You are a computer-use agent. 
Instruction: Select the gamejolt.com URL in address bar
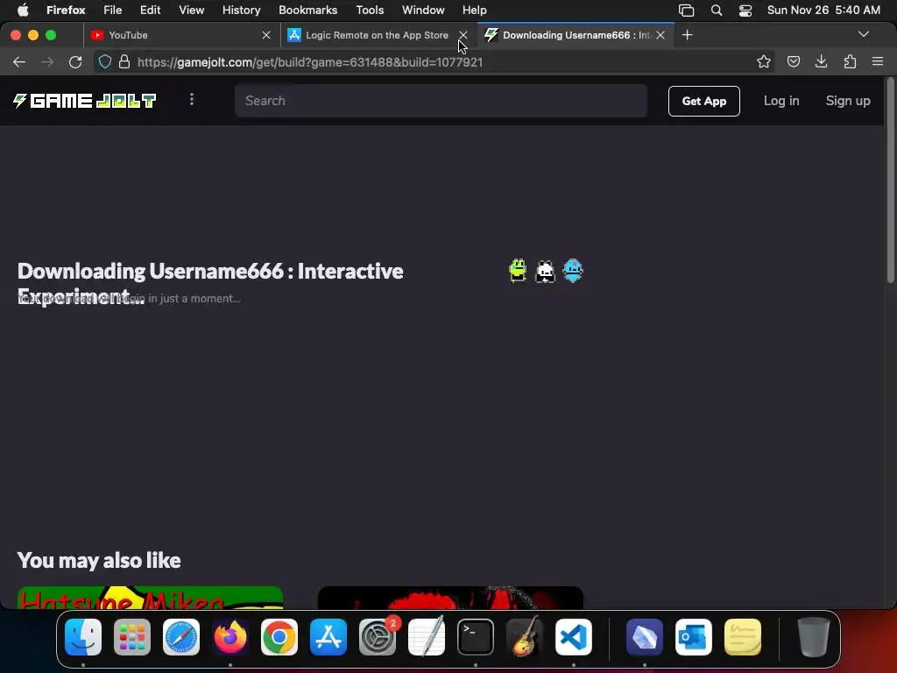pos(310,62)
